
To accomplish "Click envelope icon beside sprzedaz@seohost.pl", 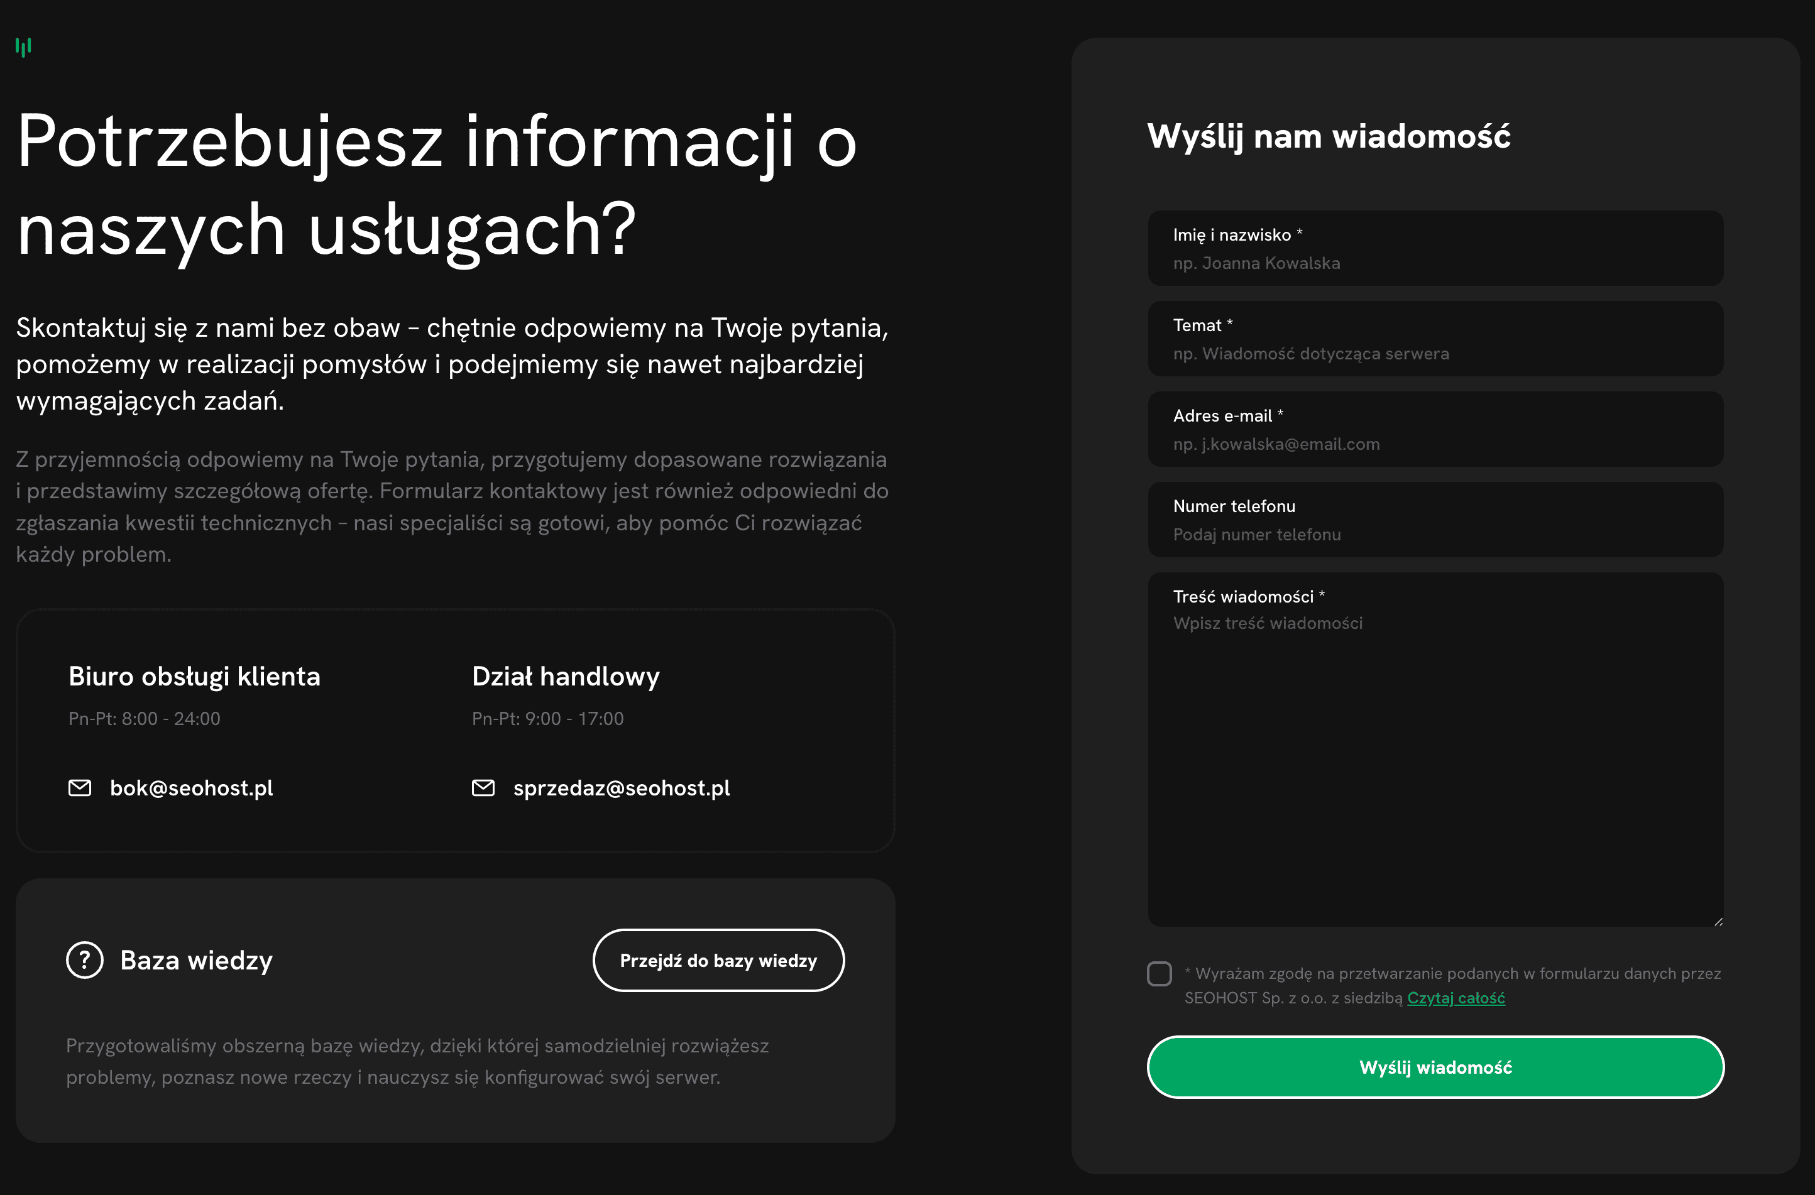I will pos(483,788).
